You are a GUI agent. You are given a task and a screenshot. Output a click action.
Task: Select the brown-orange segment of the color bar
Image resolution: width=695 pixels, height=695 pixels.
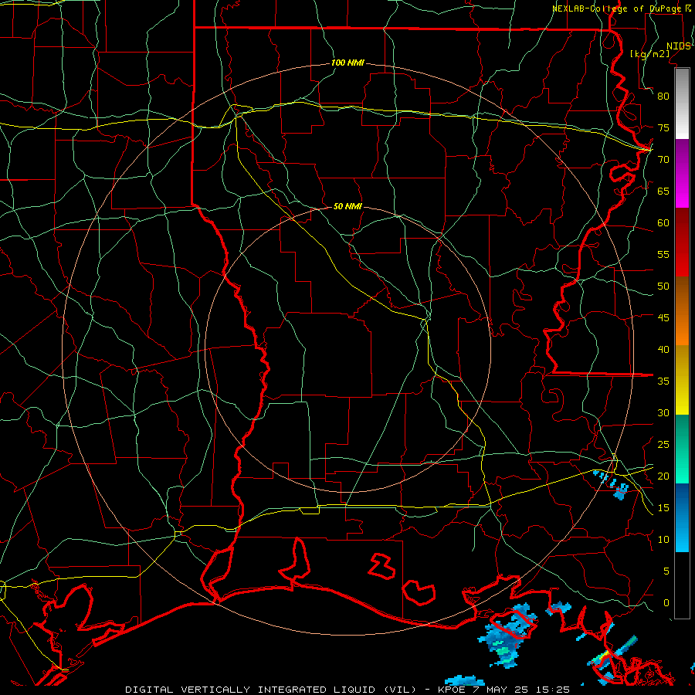click(682, 311)
